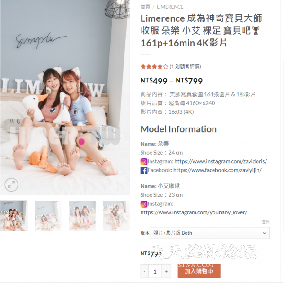
Task: Click the Instagram icon for 小艾啾啾
Action: coord(144,204)
